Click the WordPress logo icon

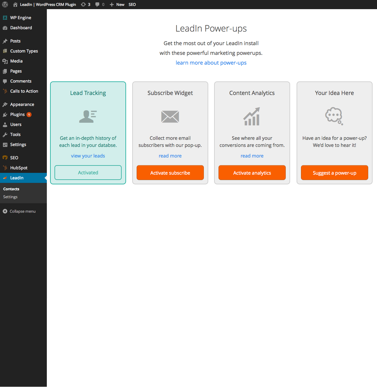(5, 4)
